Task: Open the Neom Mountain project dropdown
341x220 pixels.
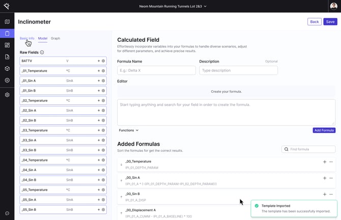Action: (173, 6)
